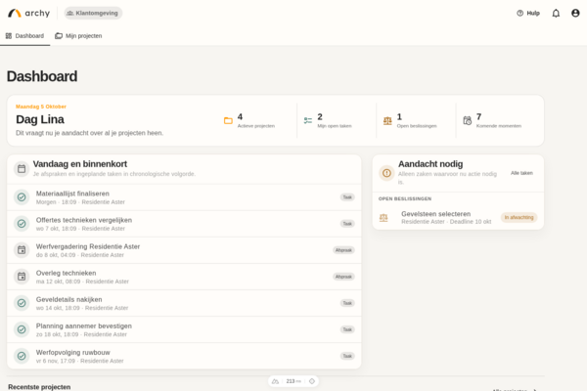Click Taak badge on Werfopvolging ruwbouw
Image resolution: width=587 pixels, height=391 pixels.
click(x=347, y=356)
